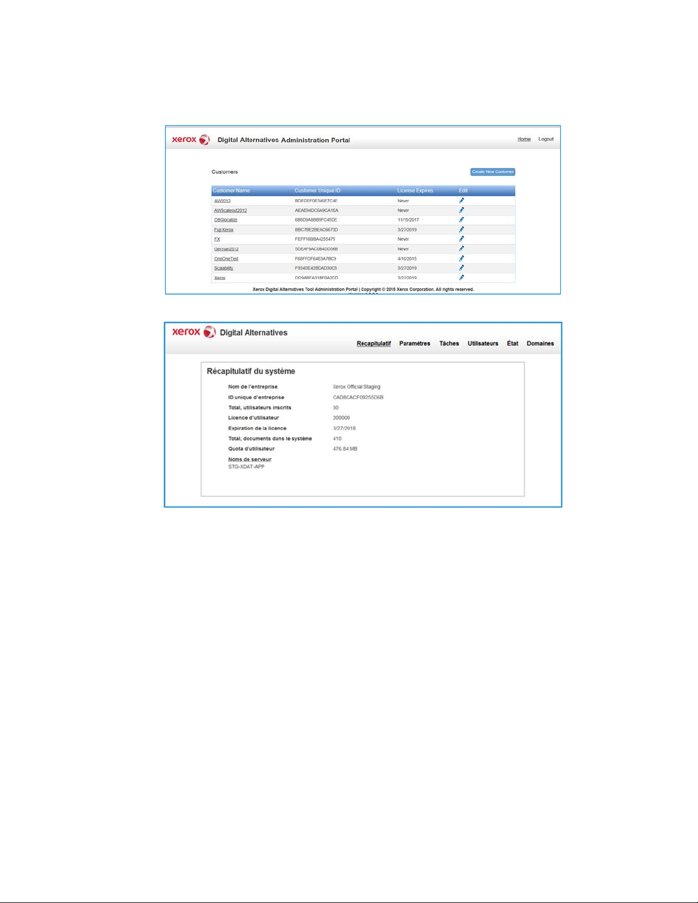Viewport: 698px width, 903px height.
Task: Edit the Xerox customer row pencil
Action: pyautogui.click(x=462, y=277)
